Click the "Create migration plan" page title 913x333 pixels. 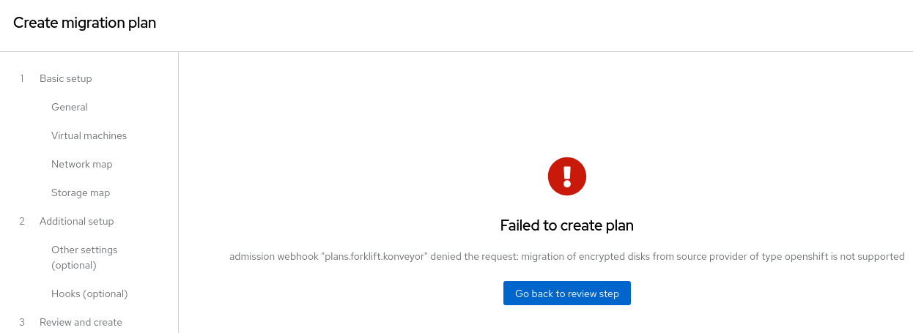pyautogui.click(x=85, y=23)
